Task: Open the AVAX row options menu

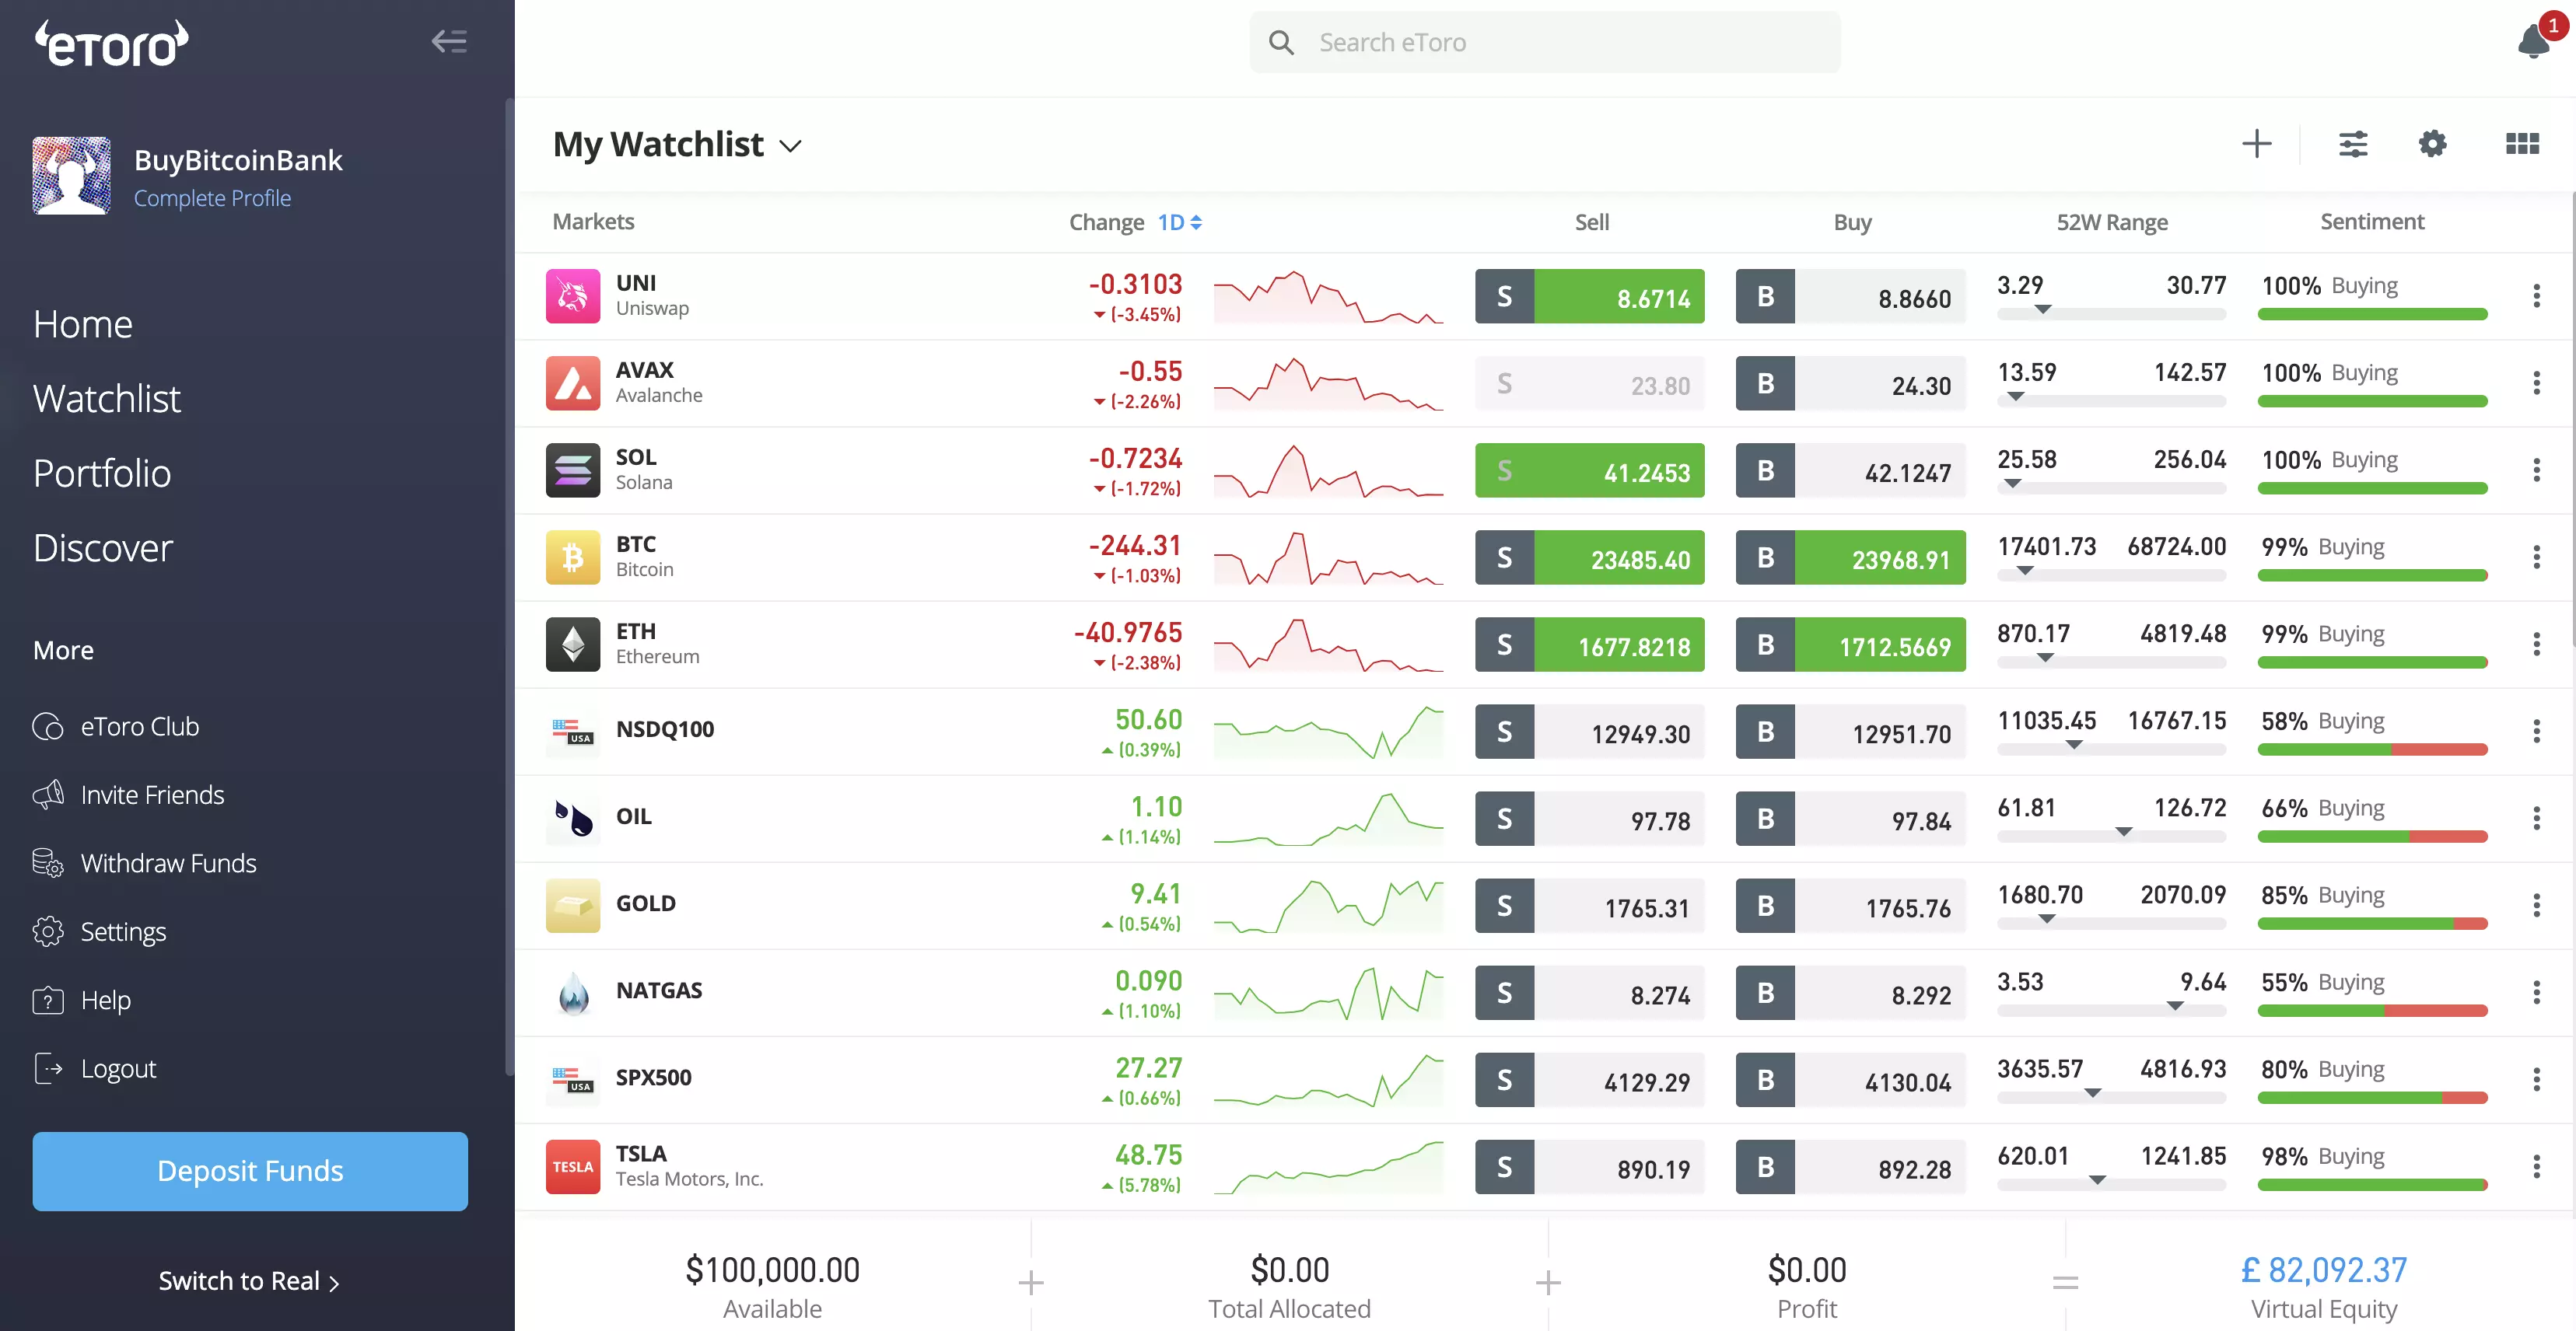Action: pyautogui.click(x=2536, y=383)
